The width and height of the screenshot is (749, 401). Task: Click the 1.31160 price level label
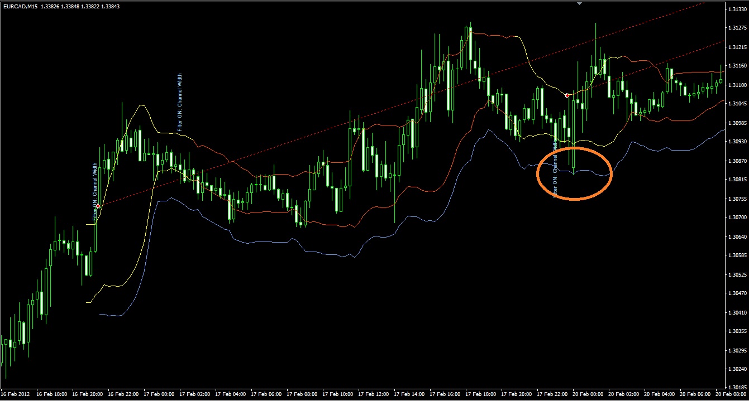click(x=738, y=66)
